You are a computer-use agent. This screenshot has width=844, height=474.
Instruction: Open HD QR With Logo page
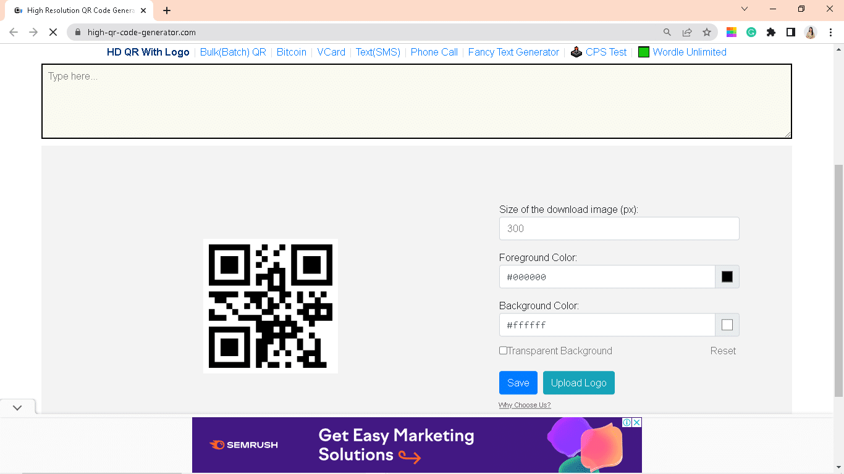point(148,52)
